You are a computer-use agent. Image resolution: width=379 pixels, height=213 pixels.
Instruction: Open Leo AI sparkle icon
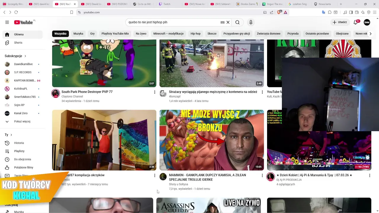click(x=363, y=12)
